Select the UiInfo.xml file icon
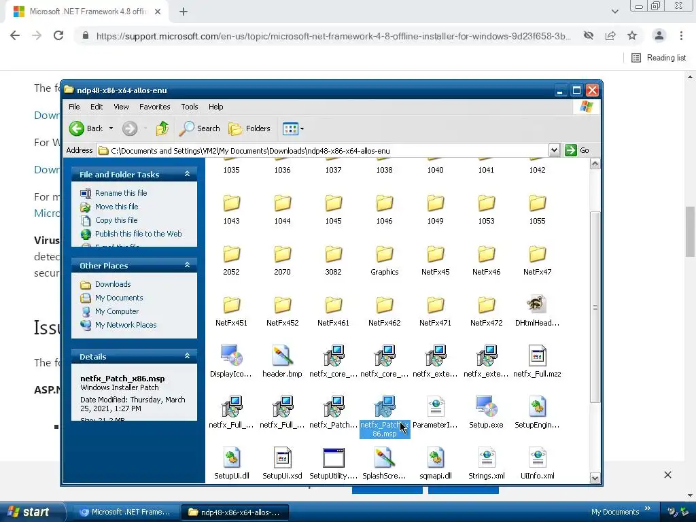This screenshot has width=696, height=522. 538,457
